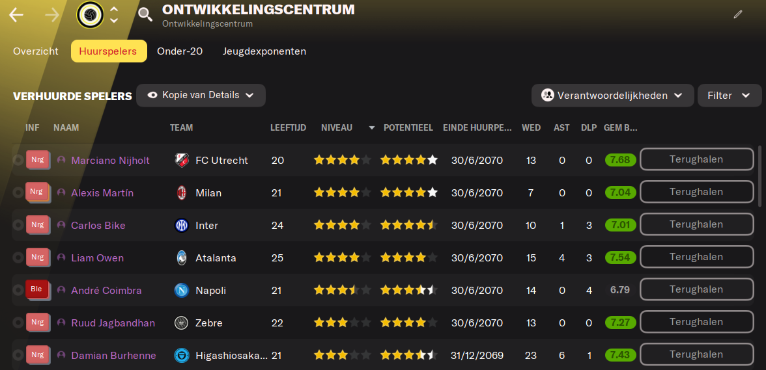Image resolution: width=766 pixels, height=370 pixels.
Task: Click the FC Utrecht club logo
Action: pyautogui.click(x=181, y=160)
